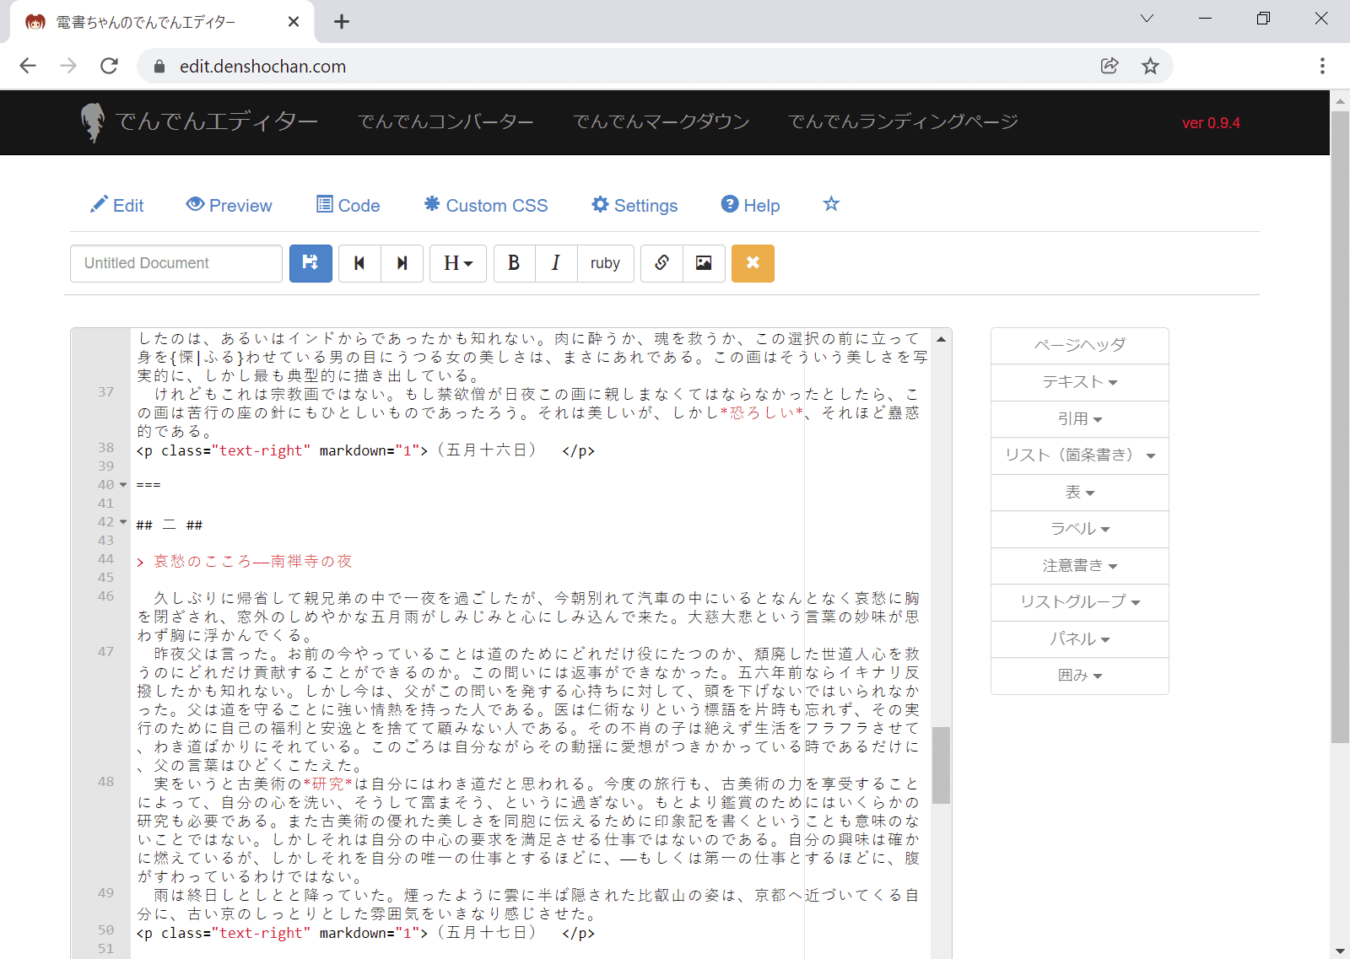Collapse the fold arrow at line 42
Screen dimensions: 1350x959
click(123, 522)
